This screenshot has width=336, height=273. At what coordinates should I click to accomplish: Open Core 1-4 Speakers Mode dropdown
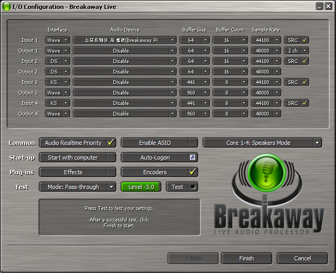[262, 143]
